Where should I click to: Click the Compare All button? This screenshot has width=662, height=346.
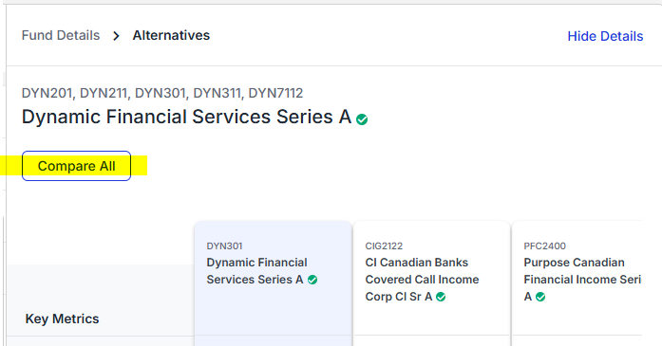point(76,166)
